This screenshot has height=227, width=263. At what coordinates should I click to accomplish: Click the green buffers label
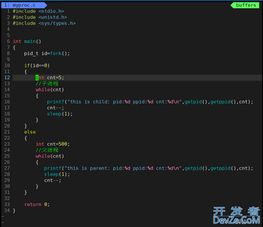click(x=245, y=5)
